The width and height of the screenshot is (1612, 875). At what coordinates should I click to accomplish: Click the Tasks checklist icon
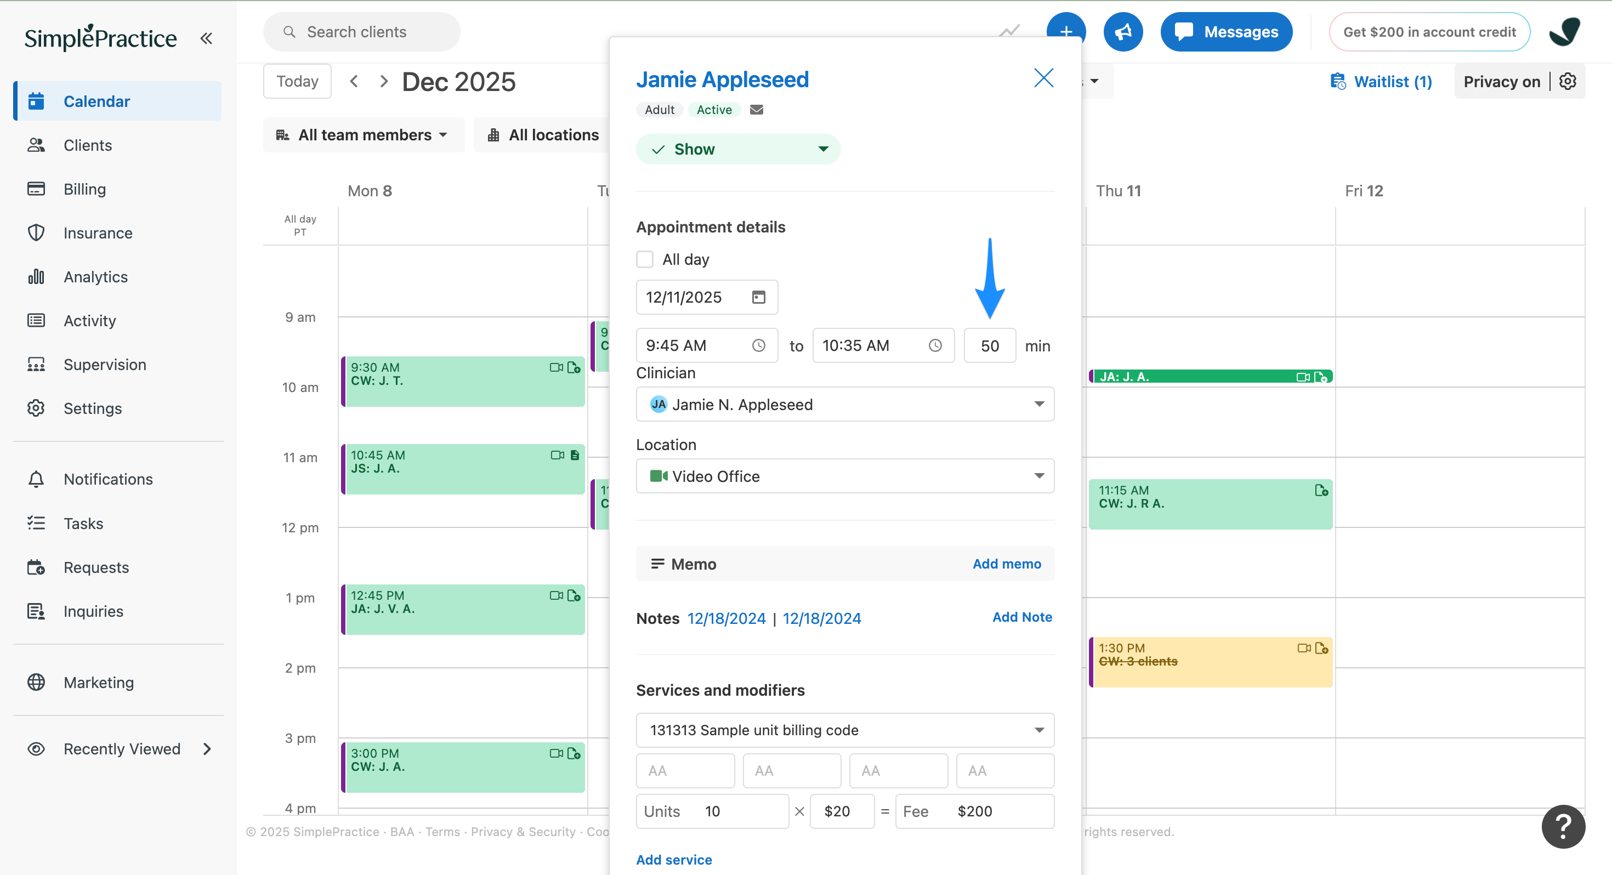36,522
